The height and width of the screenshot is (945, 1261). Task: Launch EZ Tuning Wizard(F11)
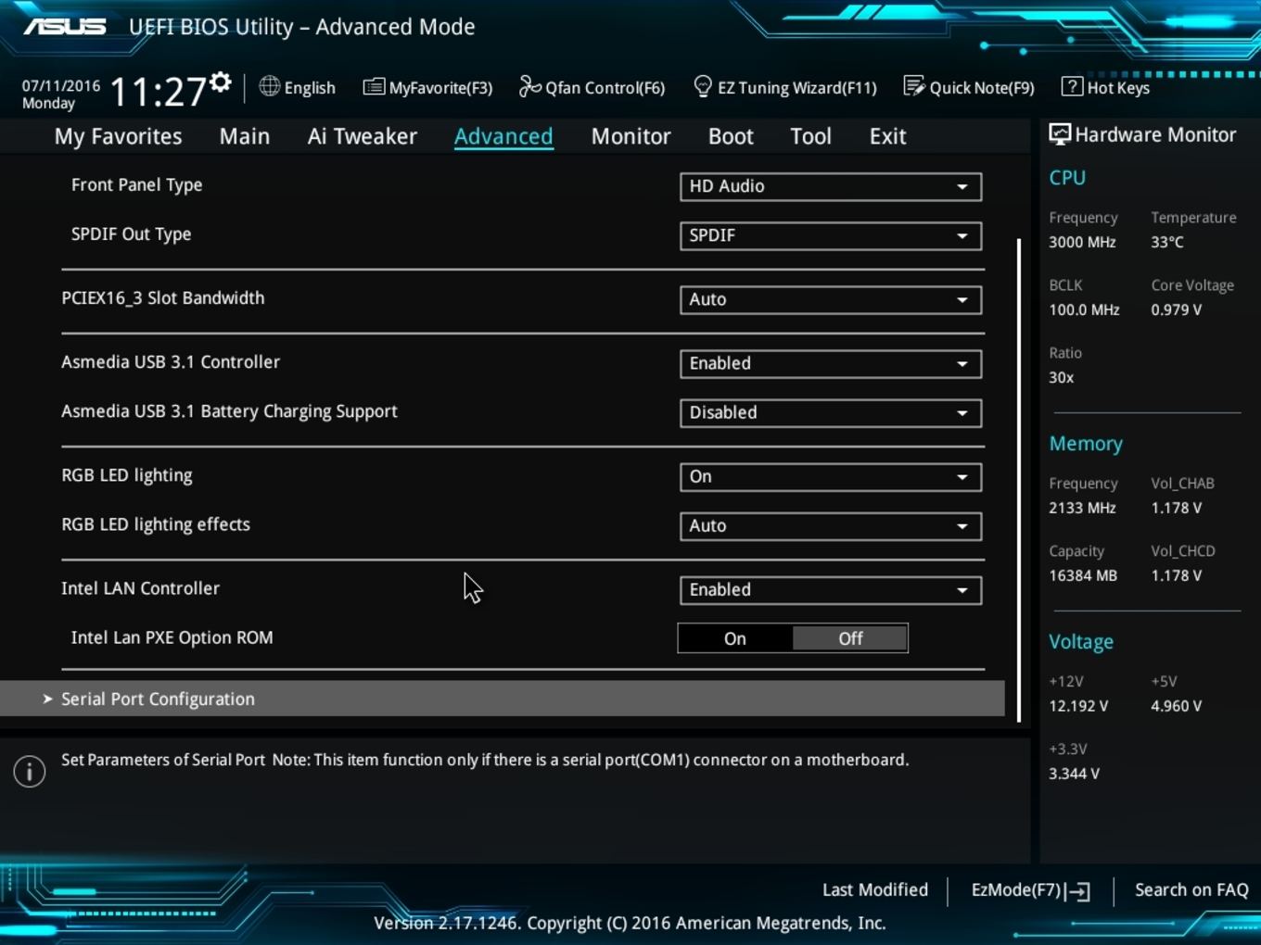pyautogui.click(x=785, y=87)
